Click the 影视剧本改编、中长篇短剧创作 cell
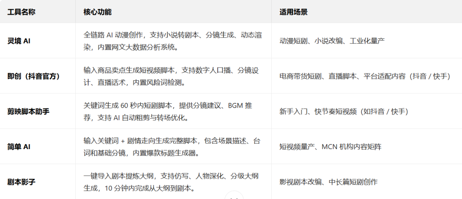Viewport: 462px width, 199px height. coord(367,181)
